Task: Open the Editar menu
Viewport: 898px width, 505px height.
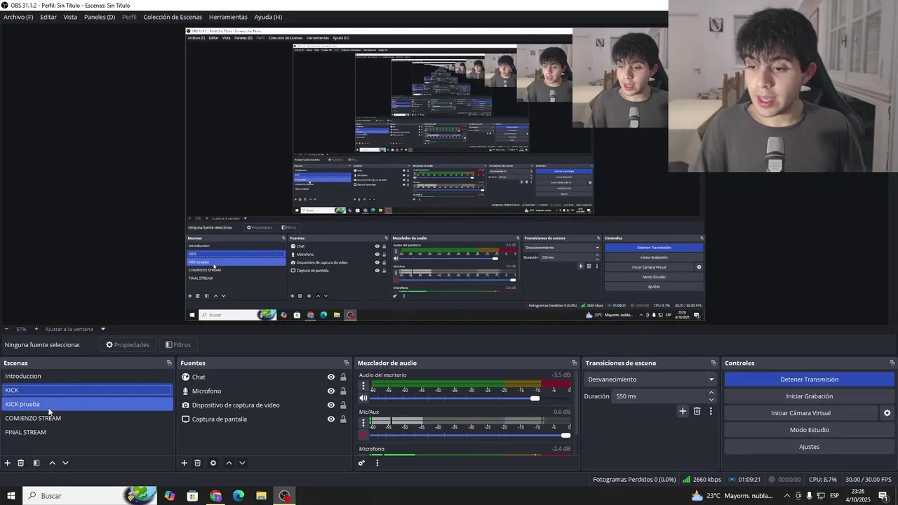Action: pos(48,17)
